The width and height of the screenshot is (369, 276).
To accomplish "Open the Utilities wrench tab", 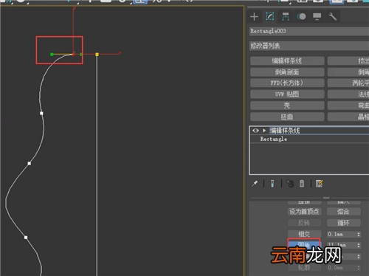I will coord(333,17).
